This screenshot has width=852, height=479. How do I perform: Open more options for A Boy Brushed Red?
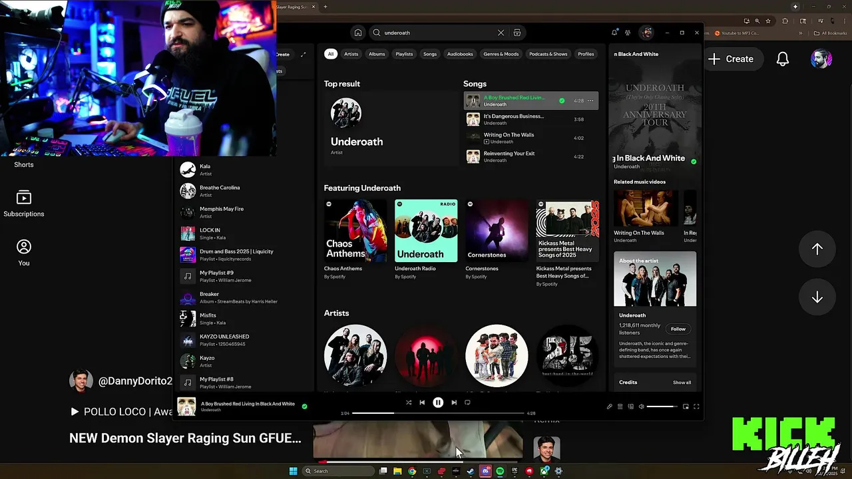pyautogui.click(x=590, y=100)
